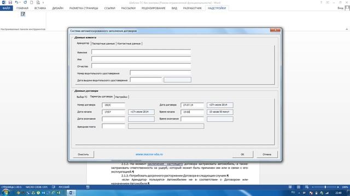Switch to Web Layout view icon
The image size is (350, 196).
click(x=307, y=187)
